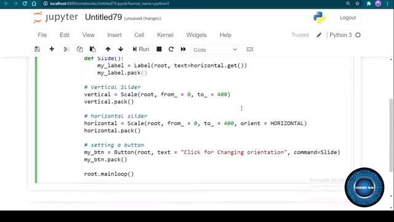Click the line 'my_btn.pack()'
The image size is (394, 222).
coord(105,160)
